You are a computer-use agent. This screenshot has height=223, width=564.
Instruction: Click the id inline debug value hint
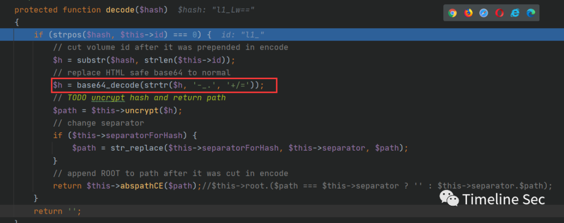tap(243, 35)
